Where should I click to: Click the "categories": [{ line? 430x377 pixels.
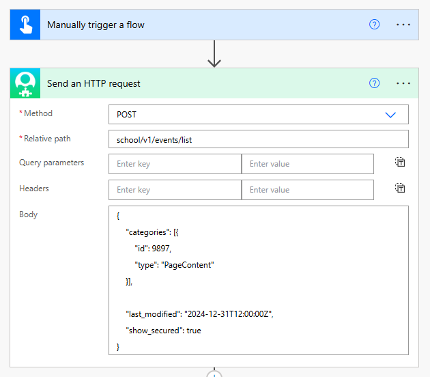tap(152, 232)
